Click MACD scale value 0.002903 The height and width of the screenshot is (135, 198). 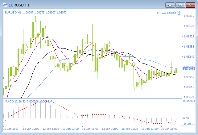(189, 101)
